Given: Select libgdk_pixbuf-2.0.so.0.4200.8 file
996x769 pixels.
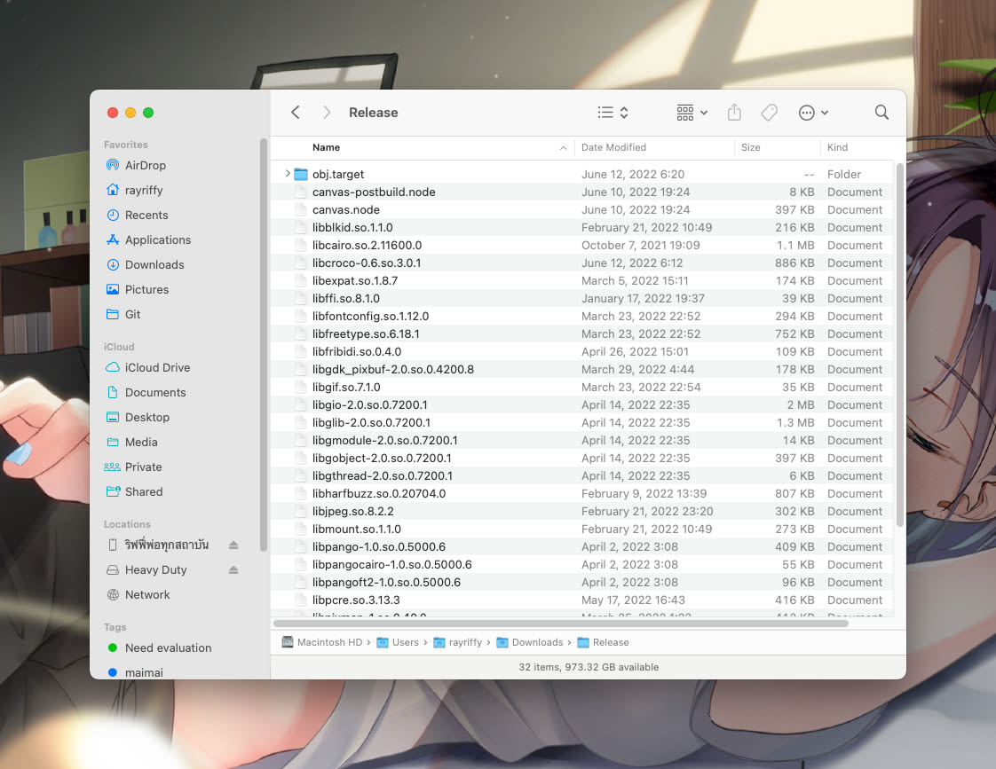Looking at the screenshot, I should click(581, 369).
